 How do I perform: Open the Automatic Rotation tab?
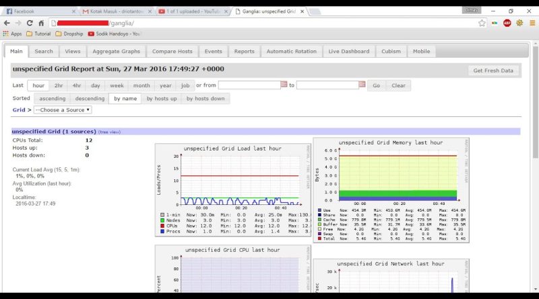tap(292, 51)
